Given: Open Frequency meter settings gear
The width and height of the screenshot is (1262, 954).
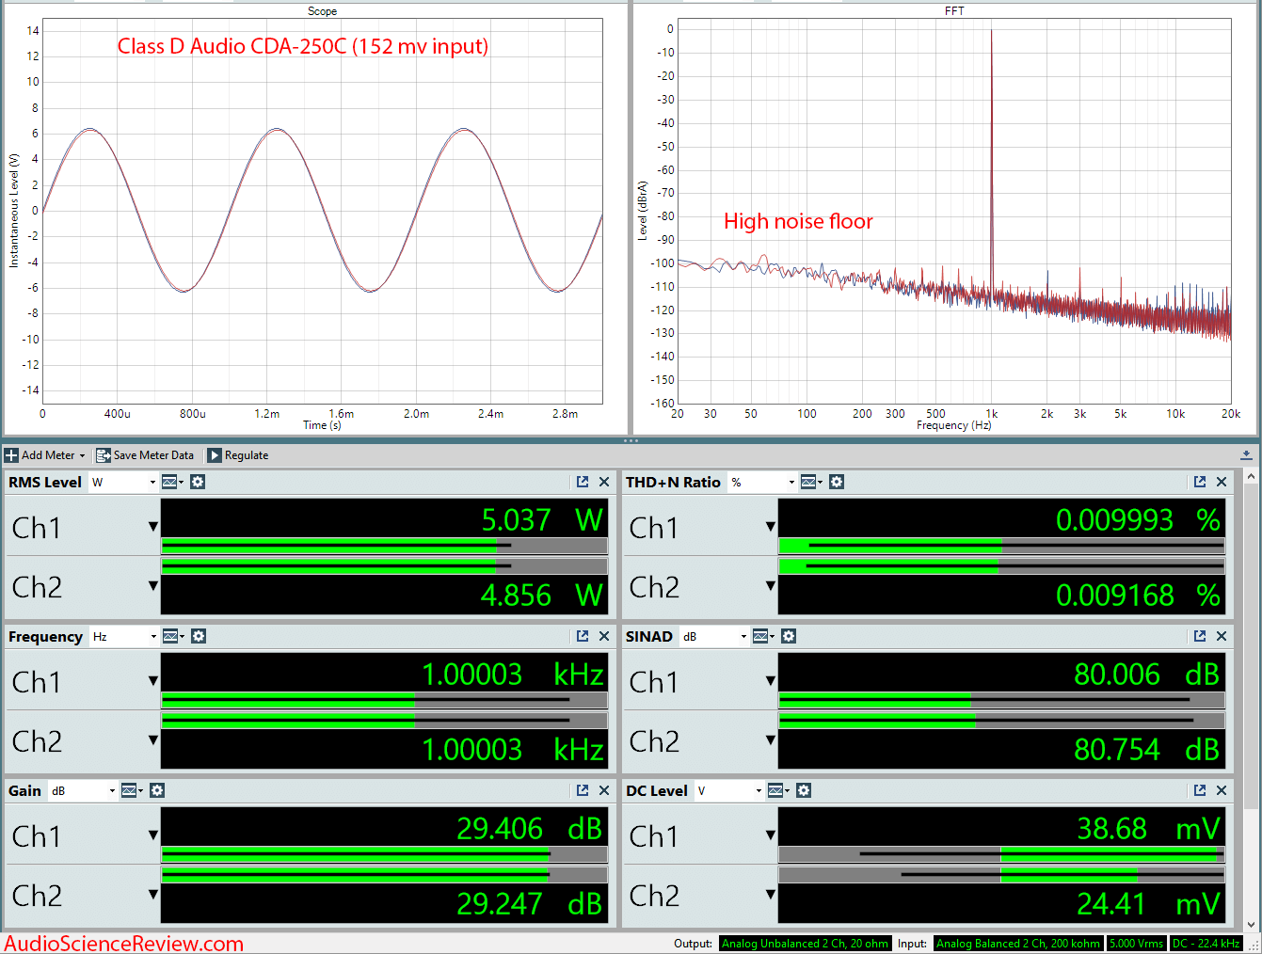Looking at the screenshot, I should pos(199,636).
